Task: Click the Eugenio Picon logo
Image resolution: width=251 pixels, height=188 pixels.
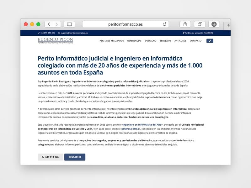Action: tap(55, 41)
